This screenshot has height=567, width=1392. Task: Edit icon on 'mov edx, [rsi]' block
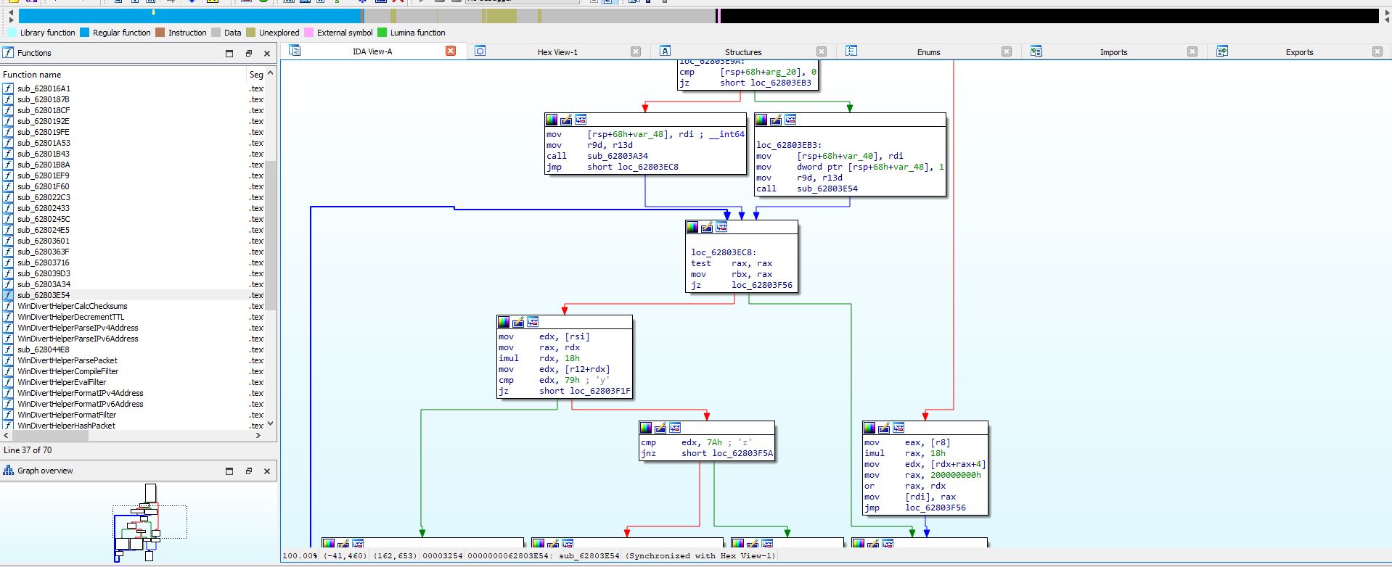(x=518, y=322)
